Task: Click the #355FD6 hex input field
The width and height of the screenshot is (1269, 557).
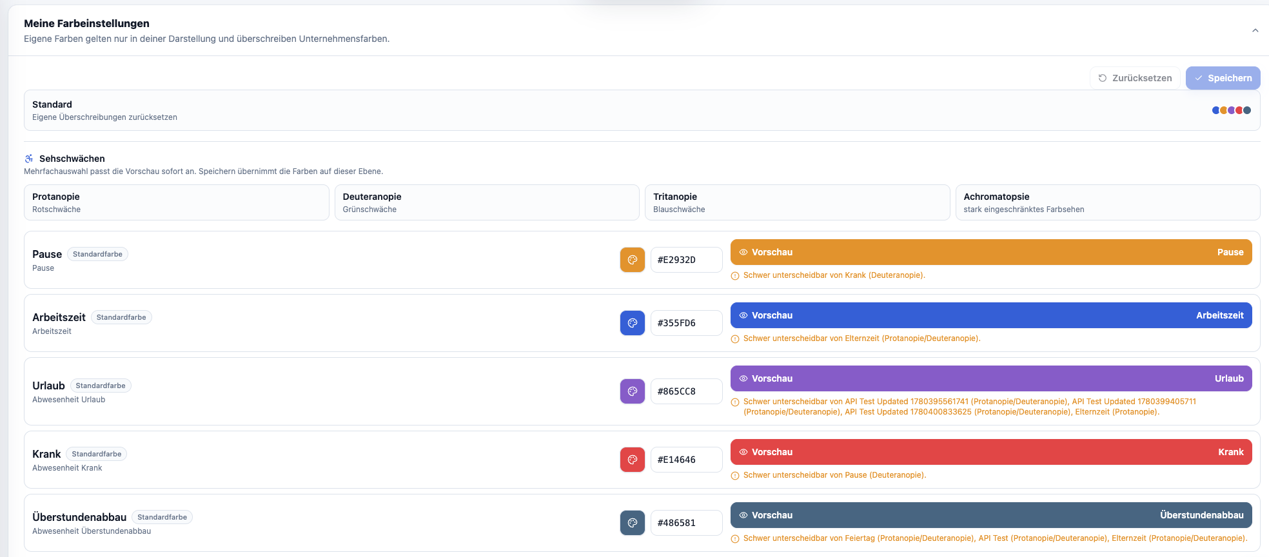Action: coord(686,323)
